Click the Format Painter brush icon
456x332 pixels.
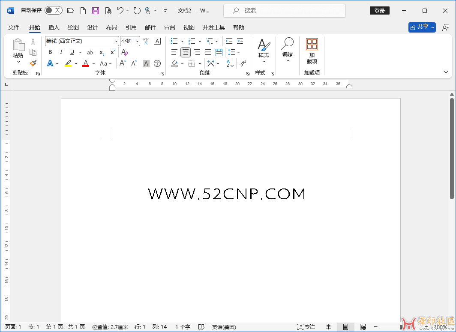pos(33,63)
